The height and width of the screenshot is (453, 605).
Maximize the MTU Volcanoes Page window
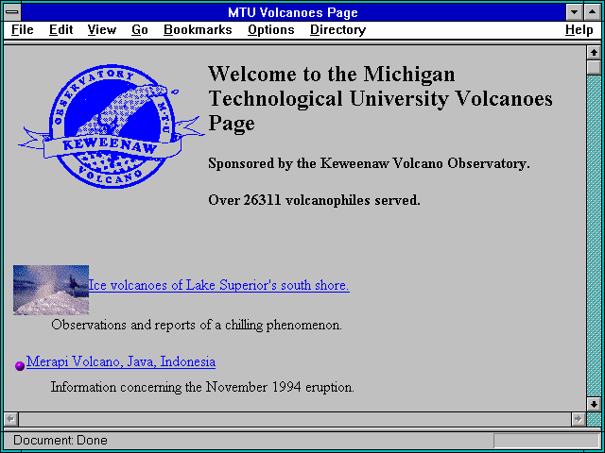click(593, 12)
